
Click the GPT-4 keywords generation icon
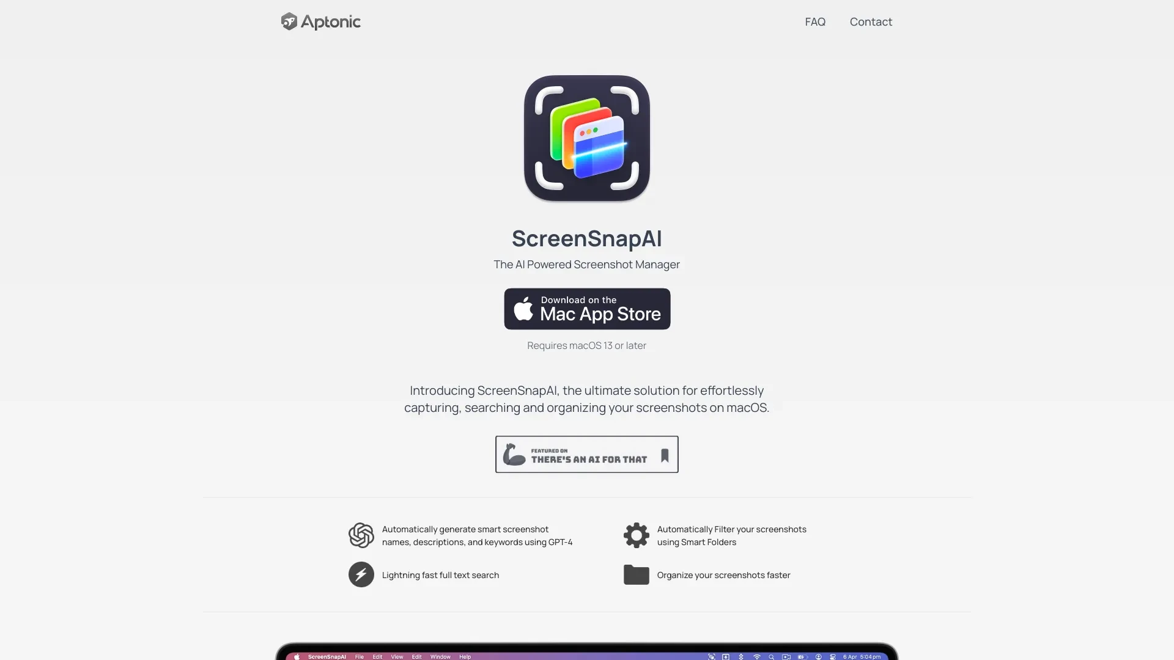(x=360, y=534)
